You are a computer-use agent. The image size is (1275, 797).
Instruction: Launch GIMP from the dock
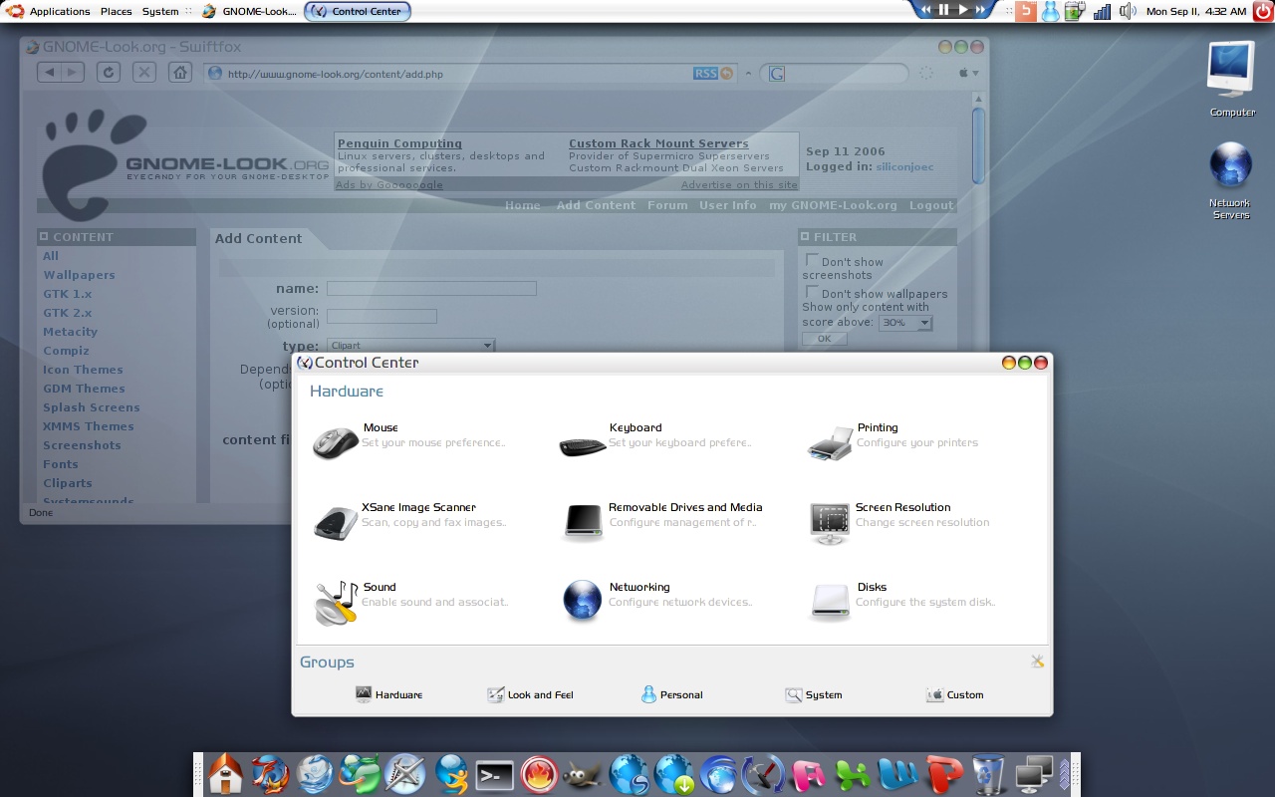click(x=583, y=776)
